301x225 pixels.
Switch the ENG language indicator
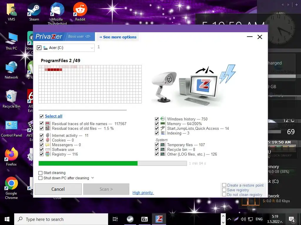click(x=259, y=219)
